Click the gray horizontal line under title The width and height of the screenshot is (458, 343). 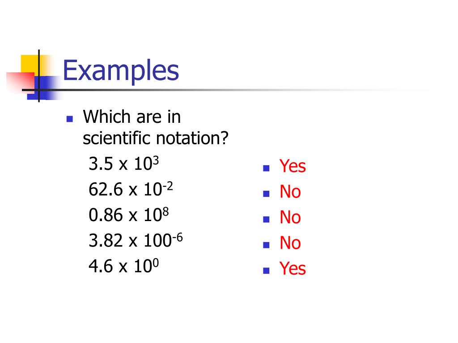coord(228,90)
